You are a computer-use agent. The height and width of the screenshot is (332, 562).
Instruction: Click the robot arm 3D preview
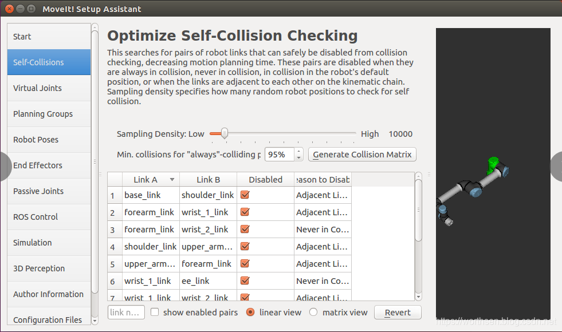click(x=493, y=173)
